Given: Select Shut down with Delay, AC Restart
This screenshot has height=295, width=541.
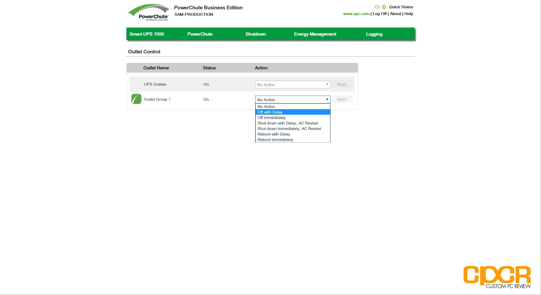Looking at the screenshot, I should [x=293, y=123].
